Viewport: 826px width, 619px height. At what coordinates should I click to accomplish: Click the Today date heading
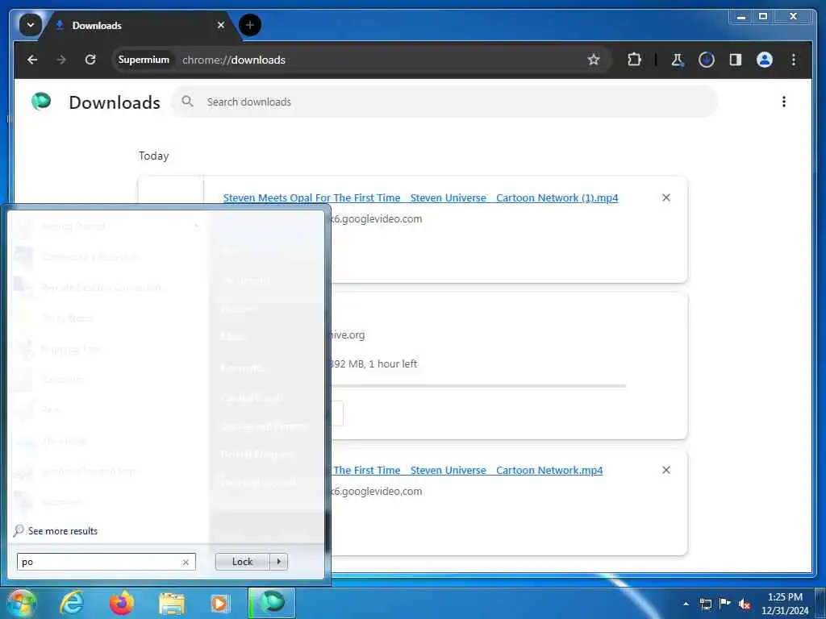click(x=153, y=156)
